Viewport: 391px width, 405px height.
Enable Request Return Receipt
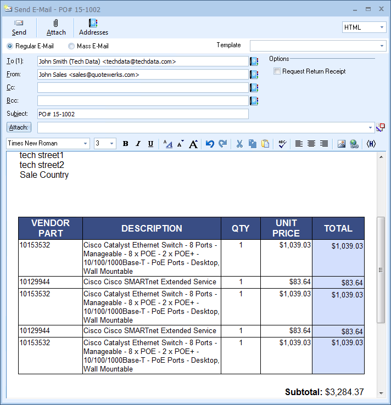pos(277,71)
